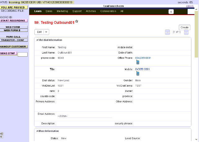The height and width of the screenshot is (142, 199).
Task: Open WEB FORM button
Action: pos(14,27)
